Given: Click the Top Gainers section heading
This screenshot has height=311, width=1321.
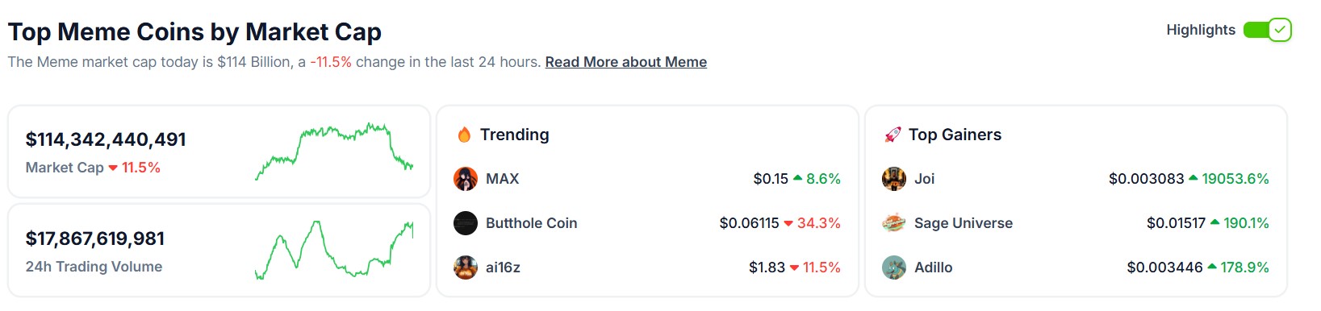Looking at the screenshot, I should [x=955, y=135].
